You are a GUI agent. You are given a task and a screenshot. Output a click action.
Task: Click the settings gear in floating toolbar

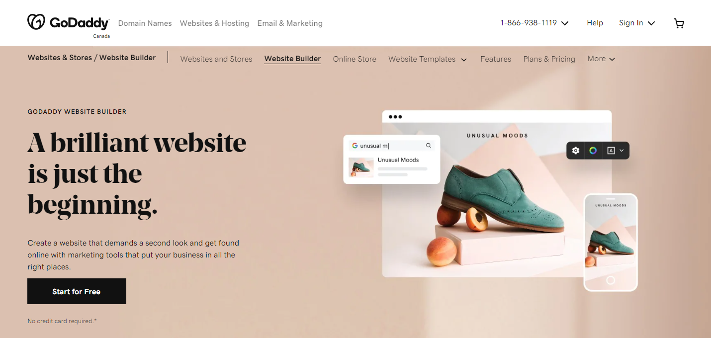coord(576,151)
